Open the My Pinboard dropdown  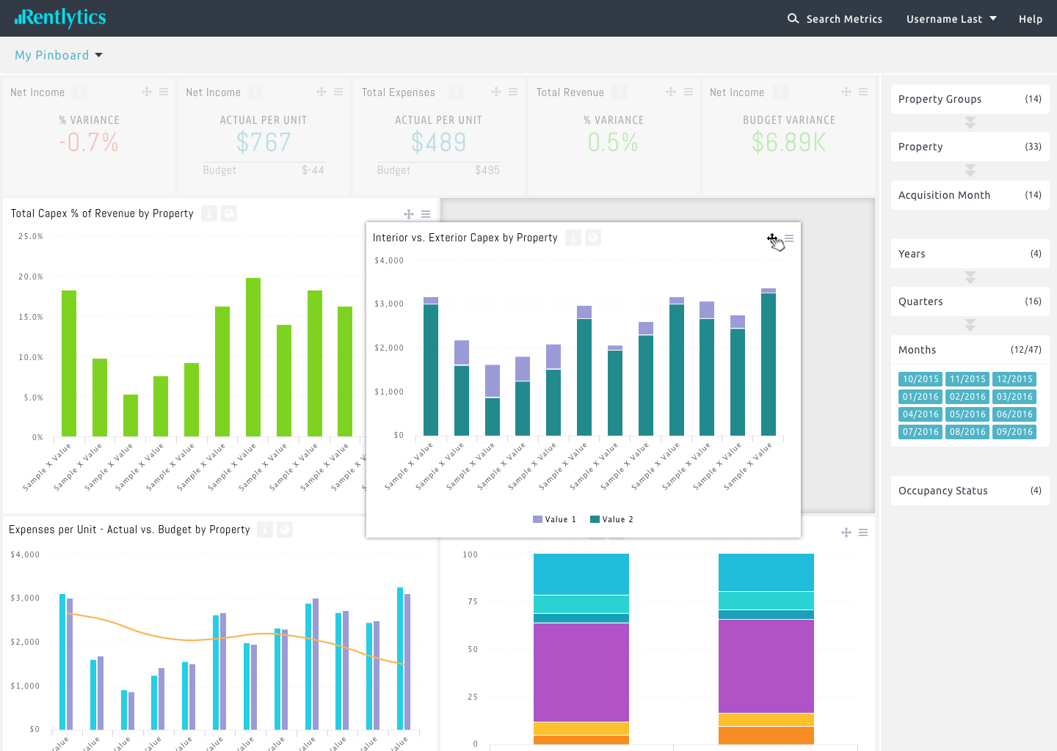59,55
